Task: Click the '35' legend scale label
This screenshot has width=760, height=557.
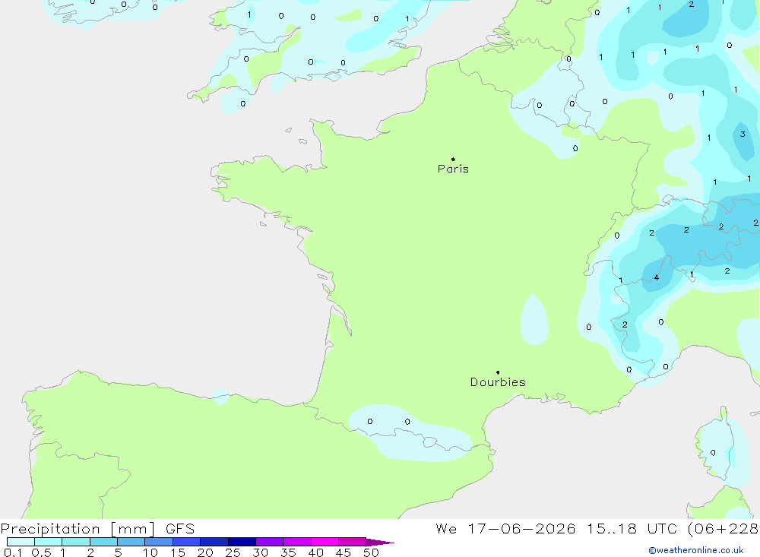Action: tap(288, 552)
